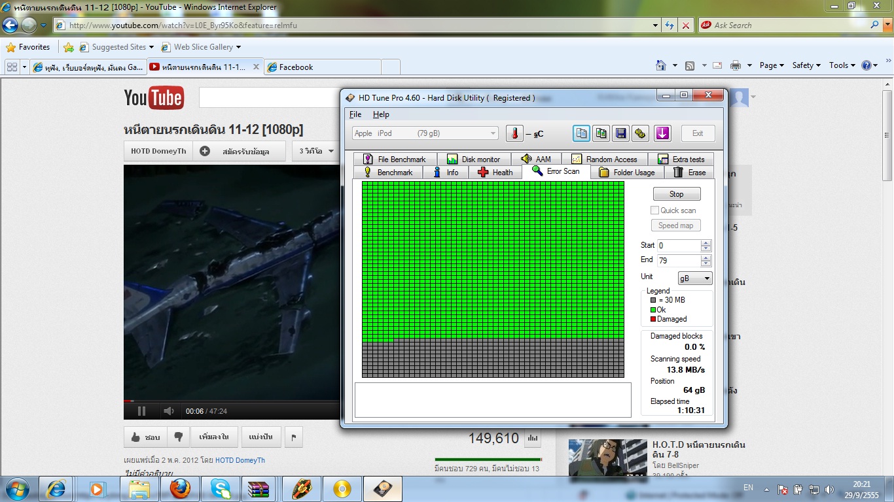Open the IE Tools menu dropdown
The height and width of the screenshot is (502, 894).
tap(842, 65)
